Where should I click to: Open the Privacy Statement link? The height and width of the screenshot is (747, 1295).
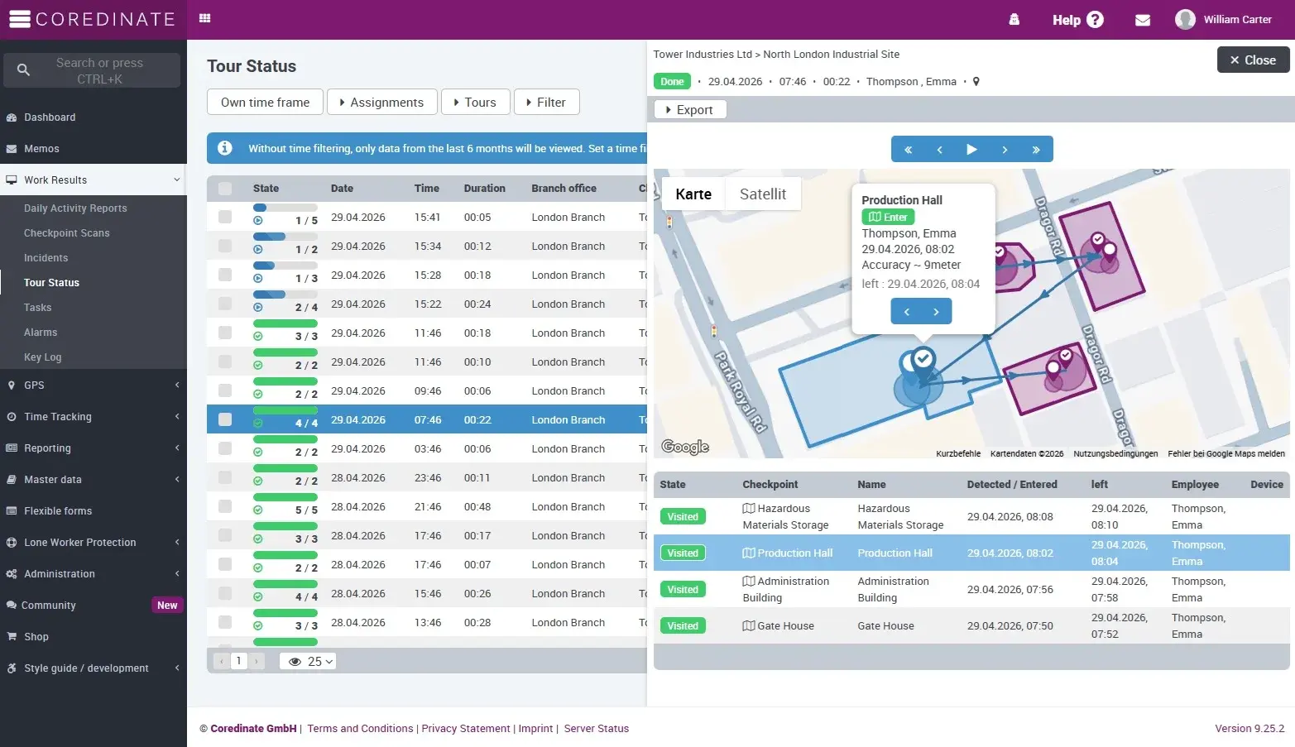[x=466, y=729]
